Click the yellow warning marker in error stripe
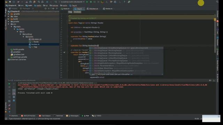The height and width of the screenshot is (125, 223). tap(215, 19)
